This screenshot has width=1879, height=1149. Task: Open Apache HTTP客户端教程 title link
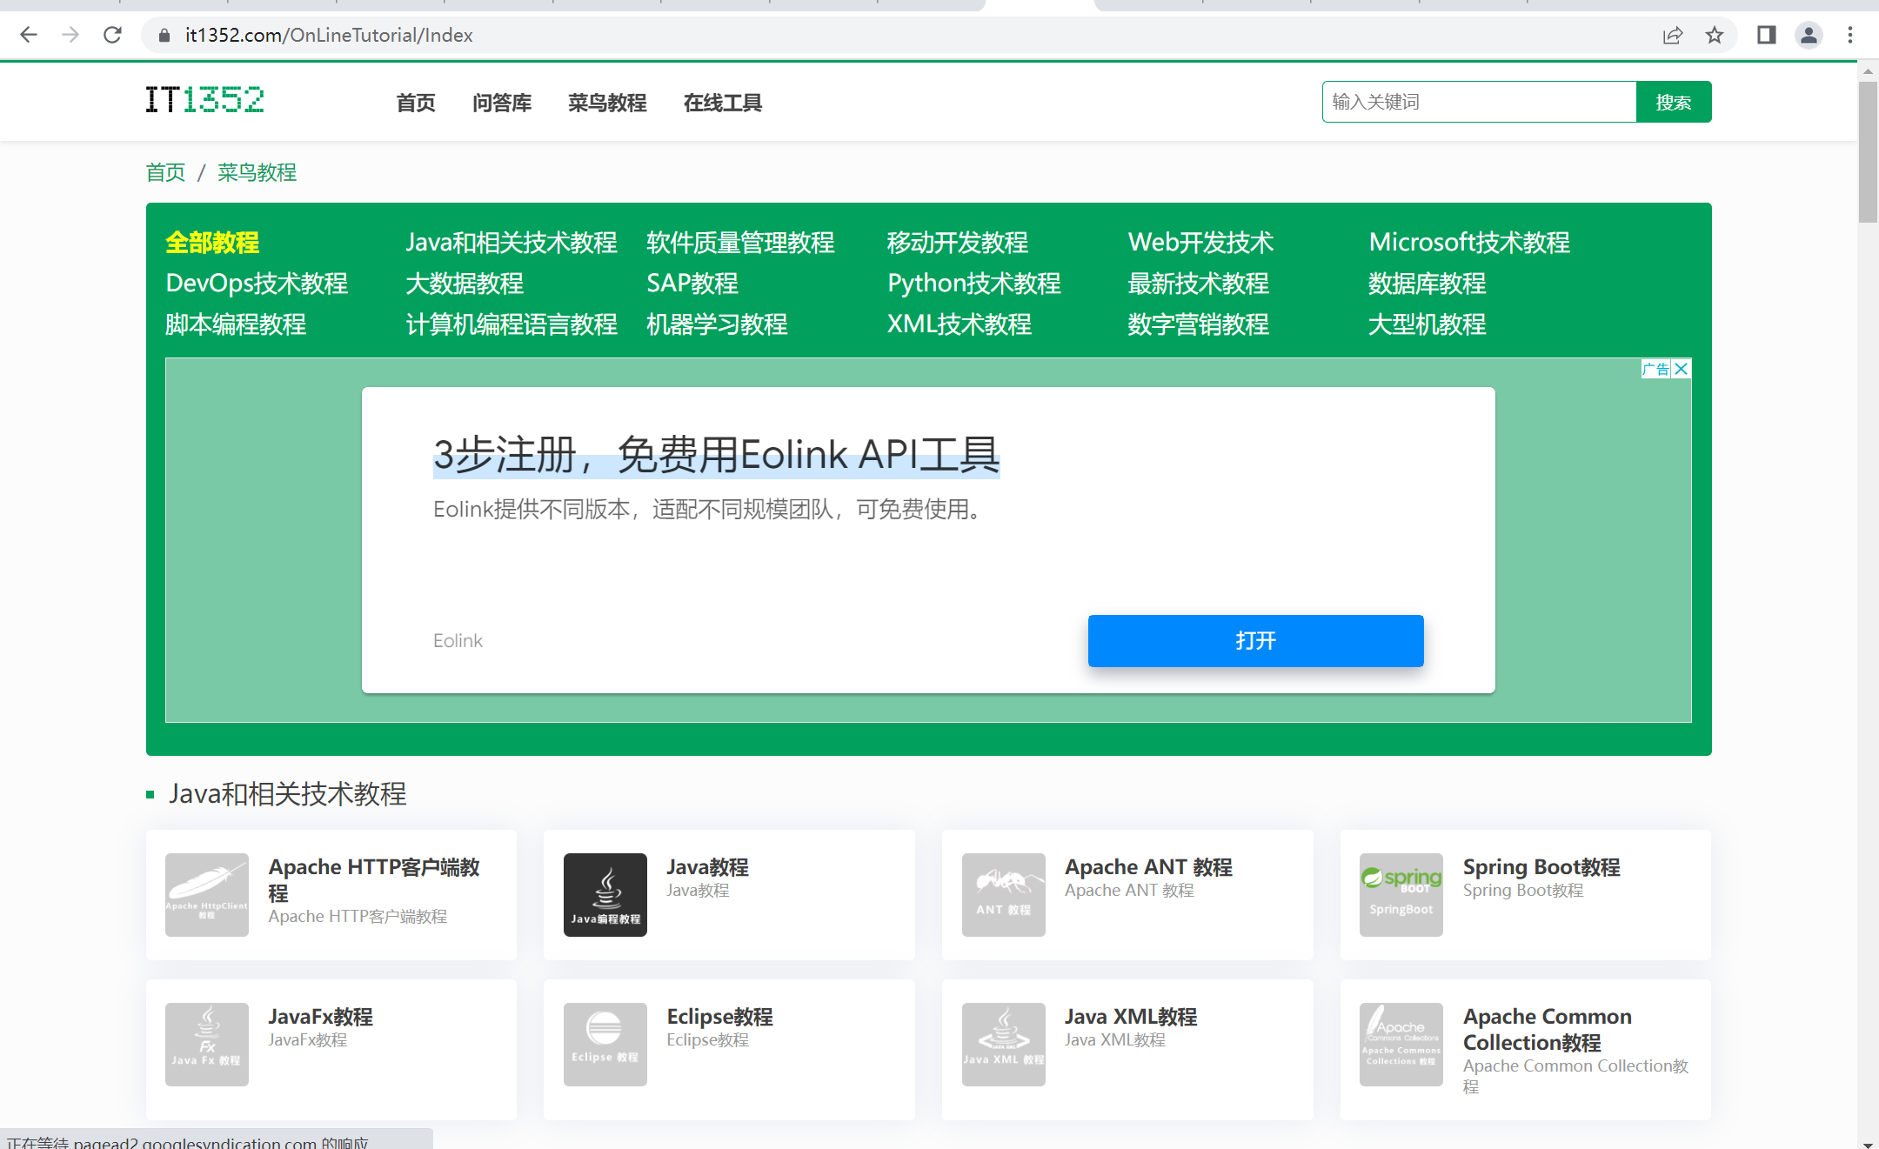coord(374,880)
